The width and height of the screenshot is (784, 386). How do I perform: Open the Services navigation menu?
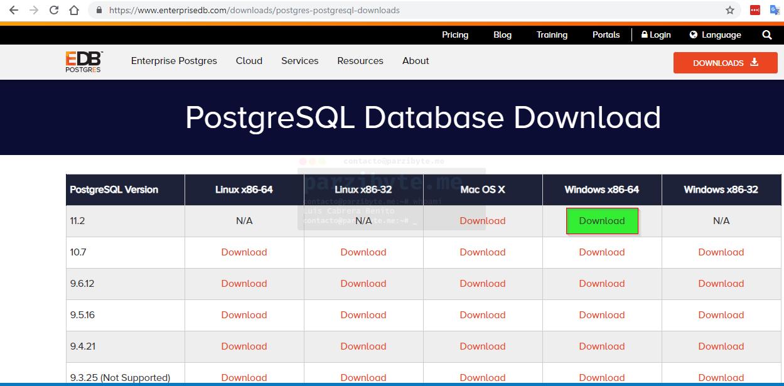(x=299, y=61)
